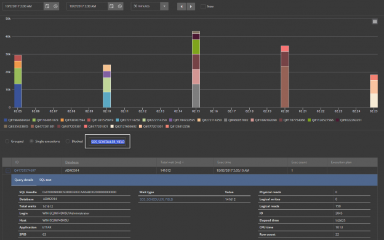The image size is (384, 240).
Task: Click the blue segment of the 02:05 bar
Action: (x=18, y=96)
